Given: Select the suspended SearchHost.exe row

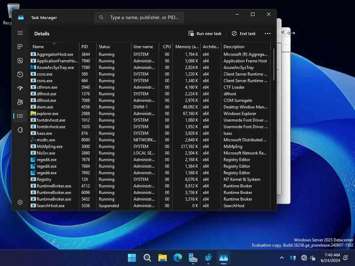Looking at the screenshot, I should coord(150,206).
